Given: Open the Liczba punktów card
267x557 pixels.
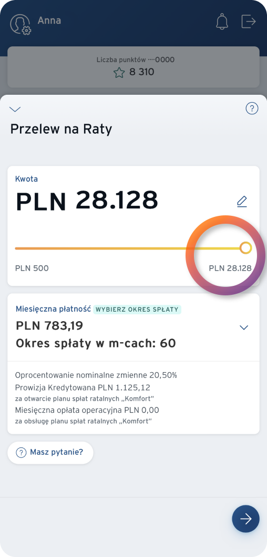Looking at the screenshot, I should [133, 67].
